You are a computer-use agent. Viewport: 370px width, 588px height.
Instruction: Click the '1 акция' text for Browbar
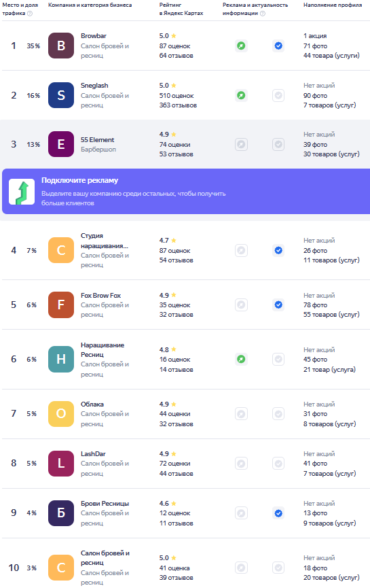click(315, 36)
